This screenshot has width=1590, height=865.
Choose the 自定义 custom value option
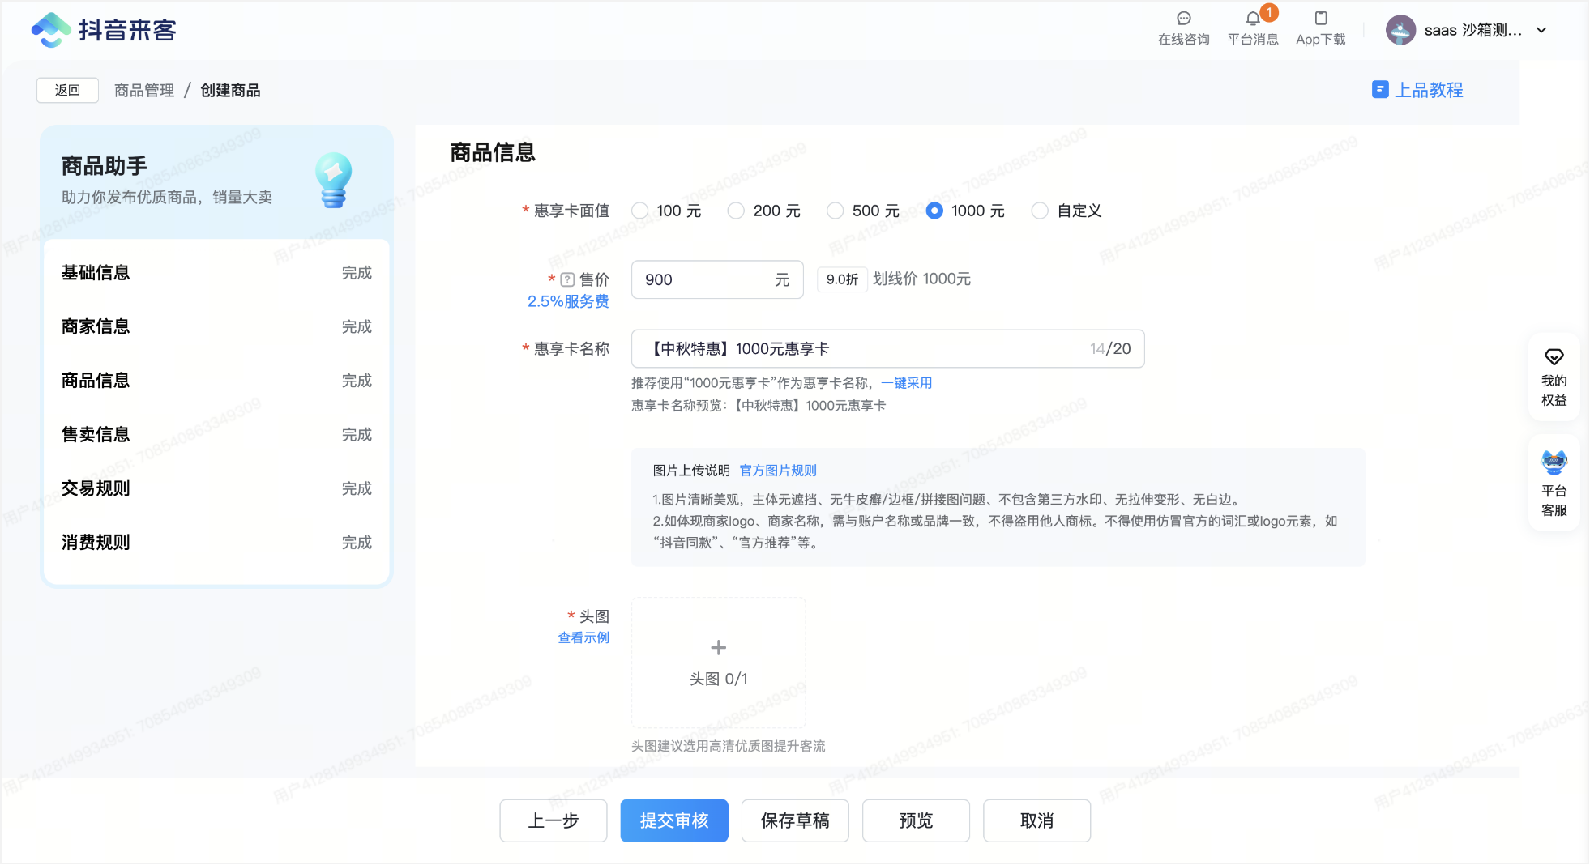[1040, 211]
